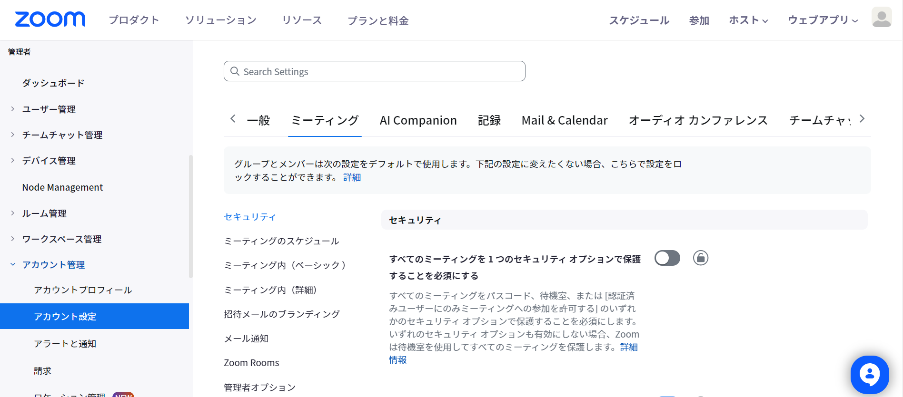The image size is (903, 397).
Task: Click the search magnifier icon
Action: pos(235,71)
